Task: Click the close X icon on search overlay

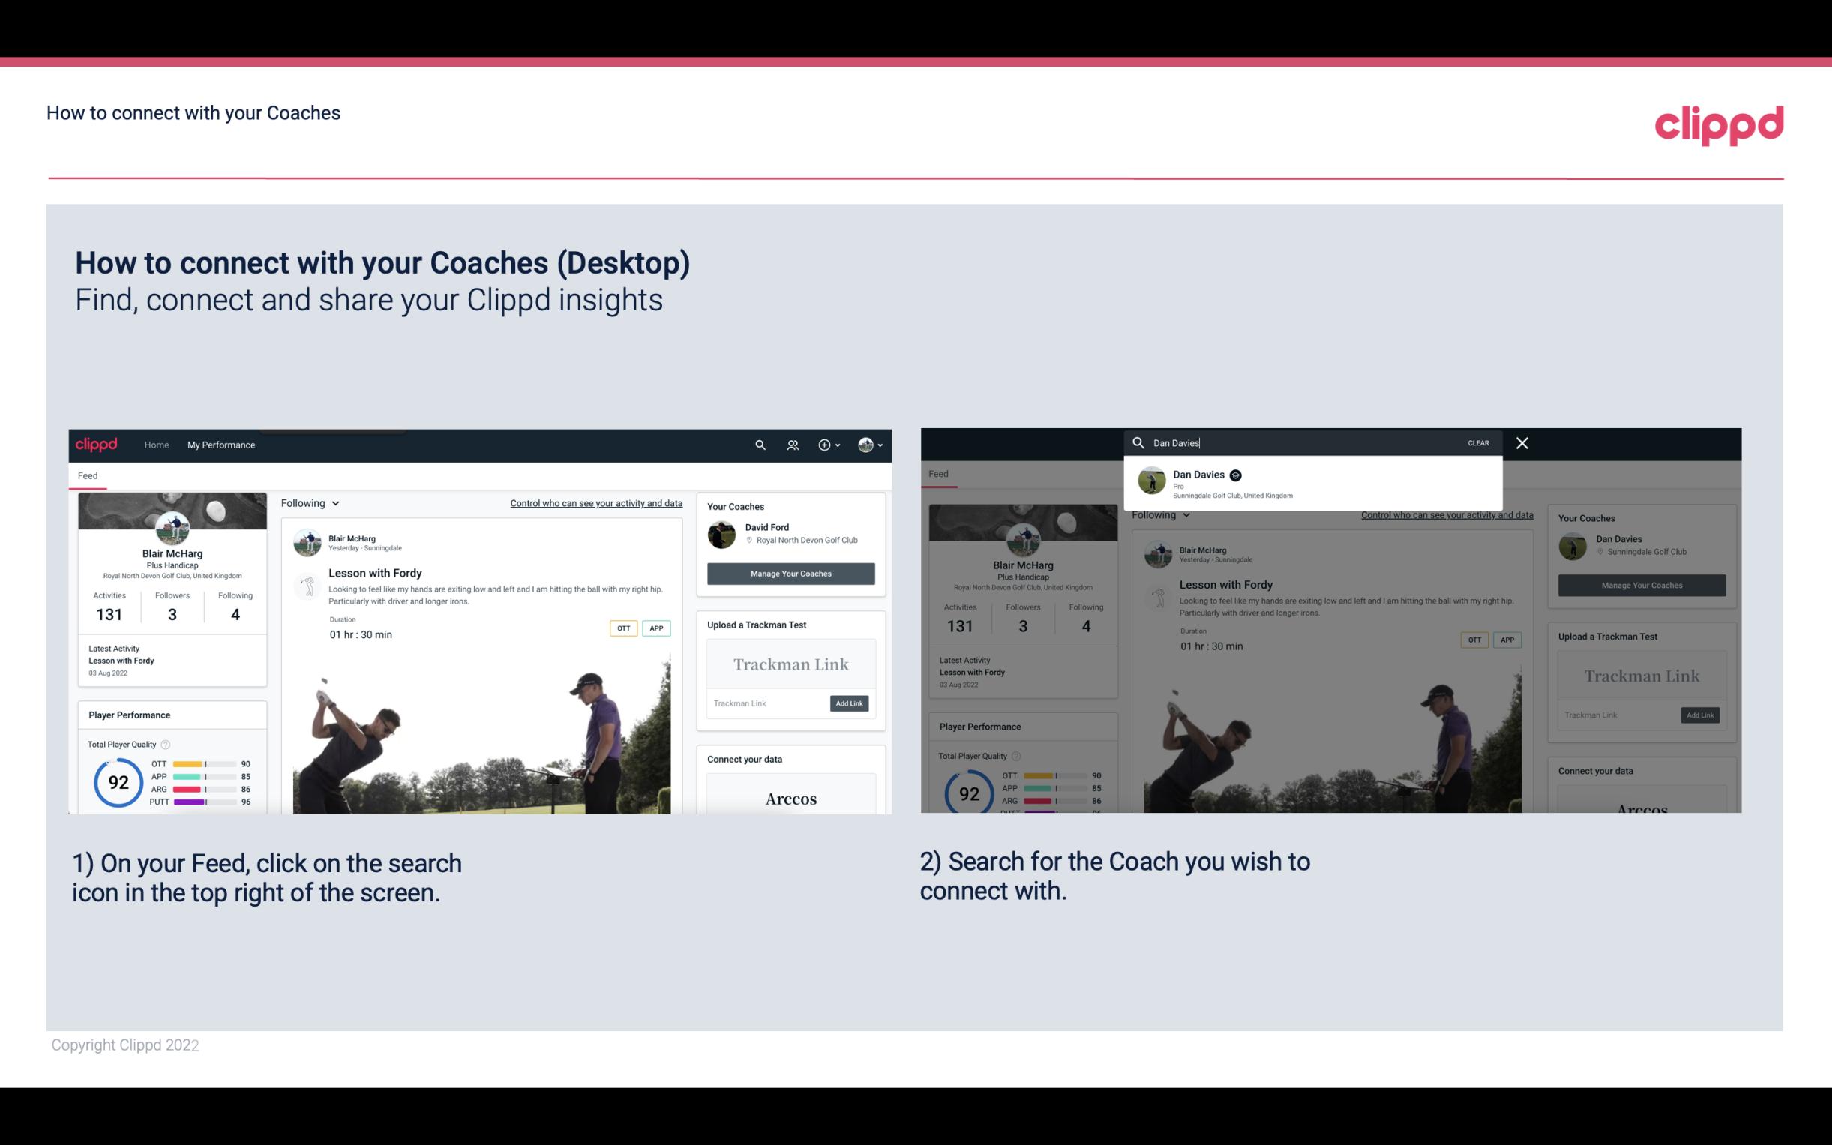Action: (1519, 442)
